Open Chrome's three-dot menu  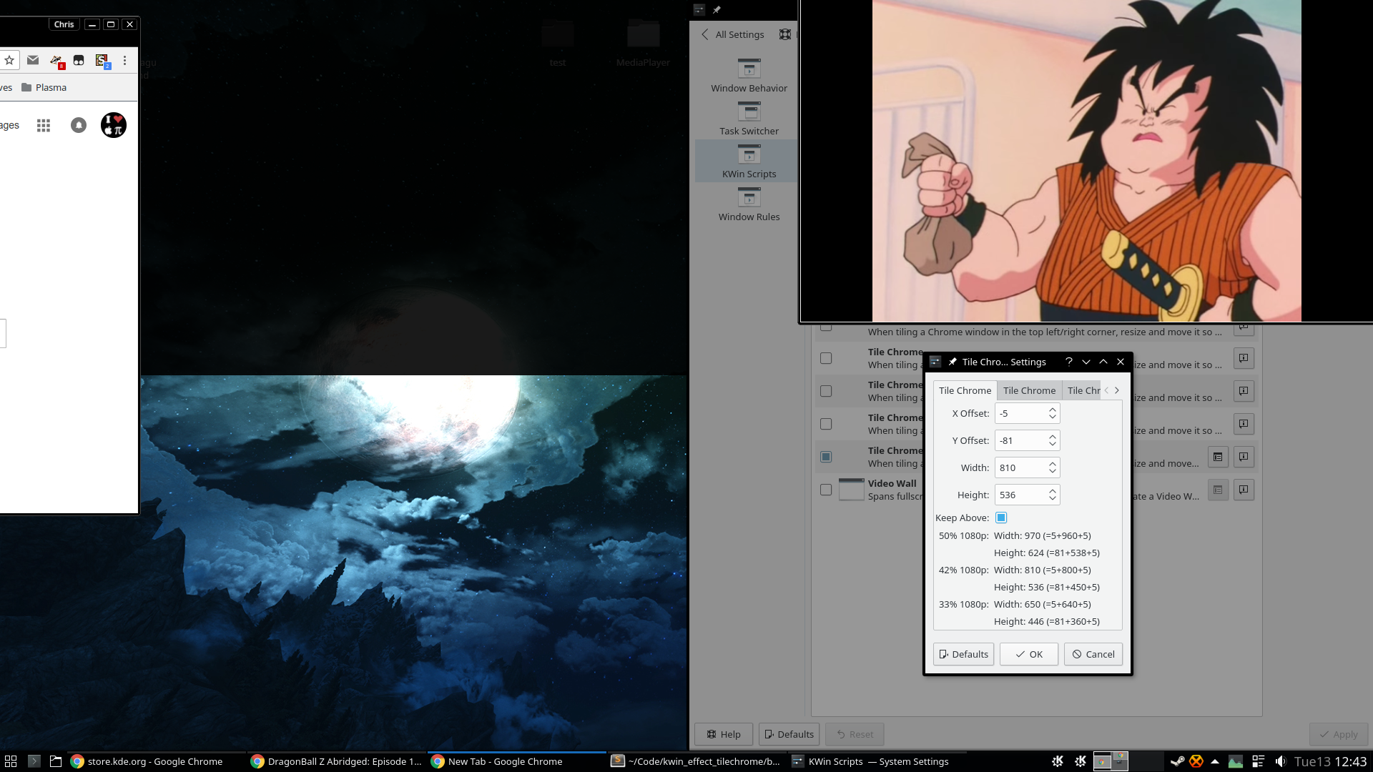(124, 61)
